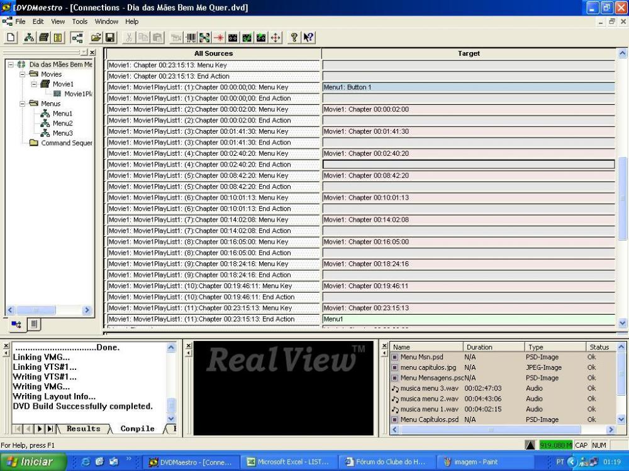This screenshot has height=471, width=629.
Task: Save the project using the floppy disk icon
Action: 110,38
